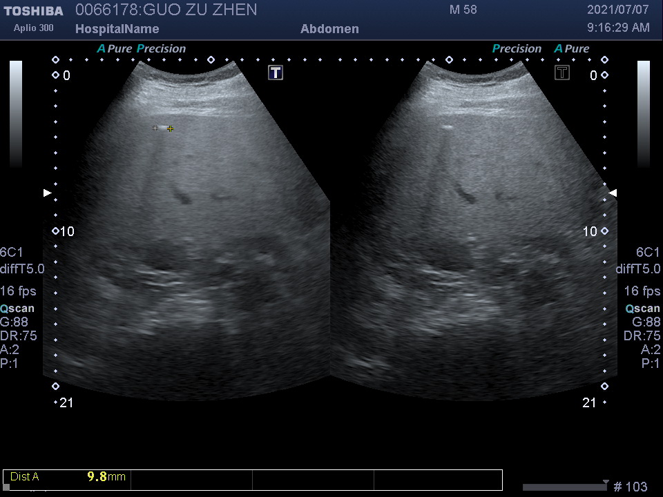Click the active T marker on left image

[276, 72]
